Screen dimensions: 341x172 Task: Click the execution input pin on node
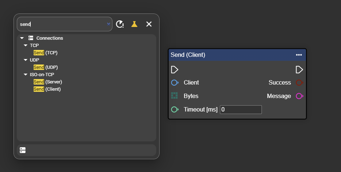coord(175,69)
